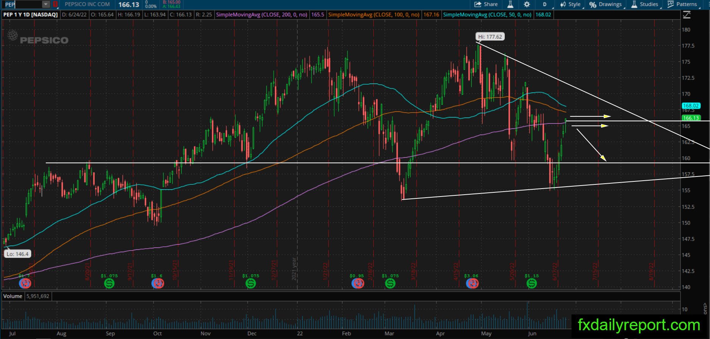The height and width of the screenshot is (339, 710).
Task: Click the $3.06 earnings icon near April
Action: 472,283
